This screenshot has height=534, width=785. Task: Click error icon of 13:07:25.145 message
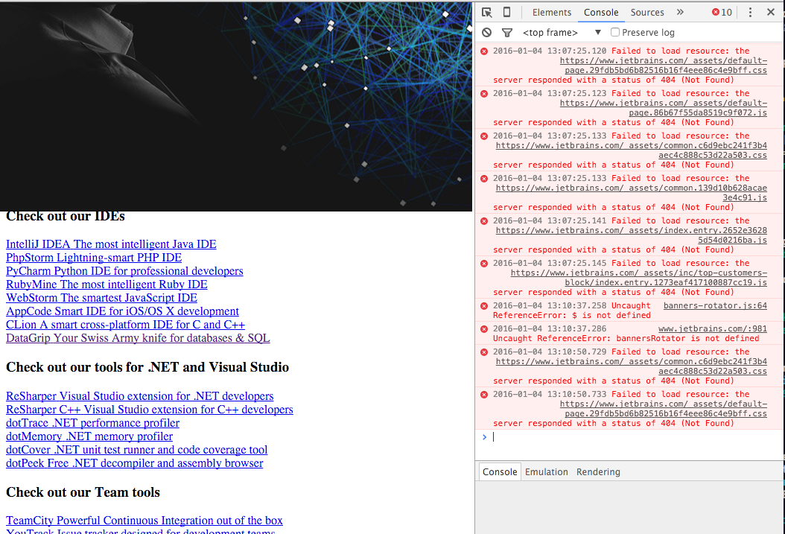tap(484, 263)
